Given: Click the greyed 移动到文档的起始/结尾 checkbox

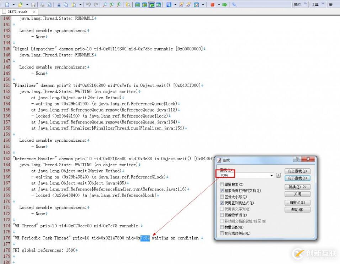Looking at the screenshot, I should pos(222,221).
